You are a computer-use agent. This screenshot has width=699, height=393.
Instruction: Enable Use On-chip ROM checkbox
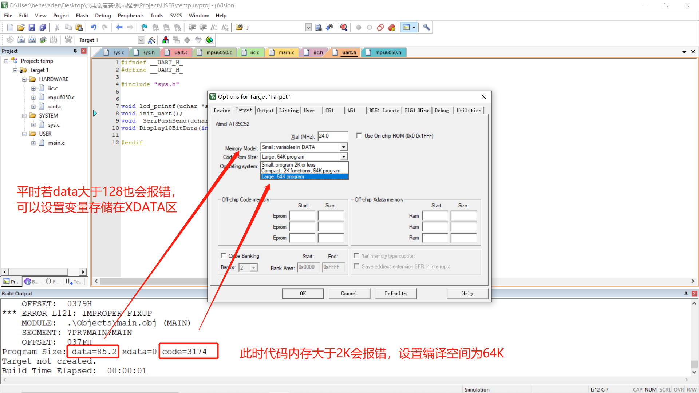359,135
